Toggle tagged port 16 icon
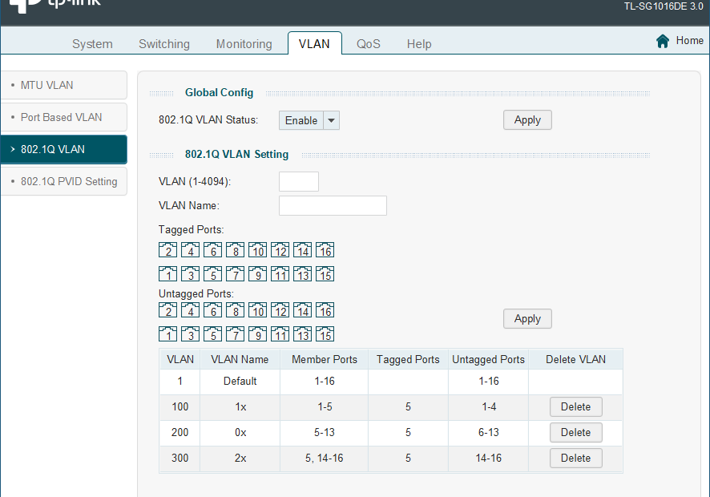The image size is (710, 497). 325,250
